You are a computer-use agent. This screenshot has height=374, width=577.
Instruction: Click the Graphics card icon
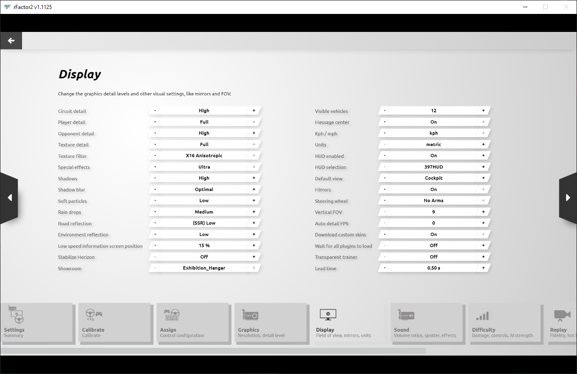pos(250,315)
